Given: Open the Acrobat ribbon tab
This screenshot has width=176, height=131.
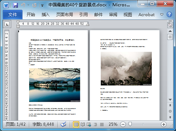Looking at the screenshot, I should click(x=146, y=15).
